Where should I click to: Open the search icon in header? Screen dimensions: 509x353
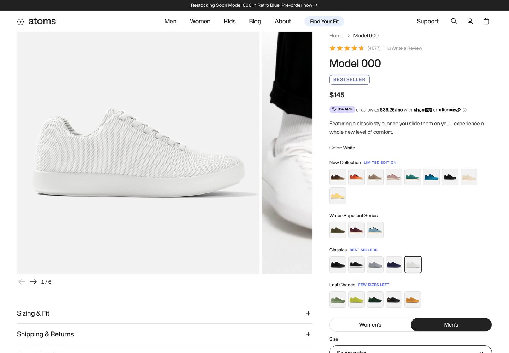[x=454, y=21]
